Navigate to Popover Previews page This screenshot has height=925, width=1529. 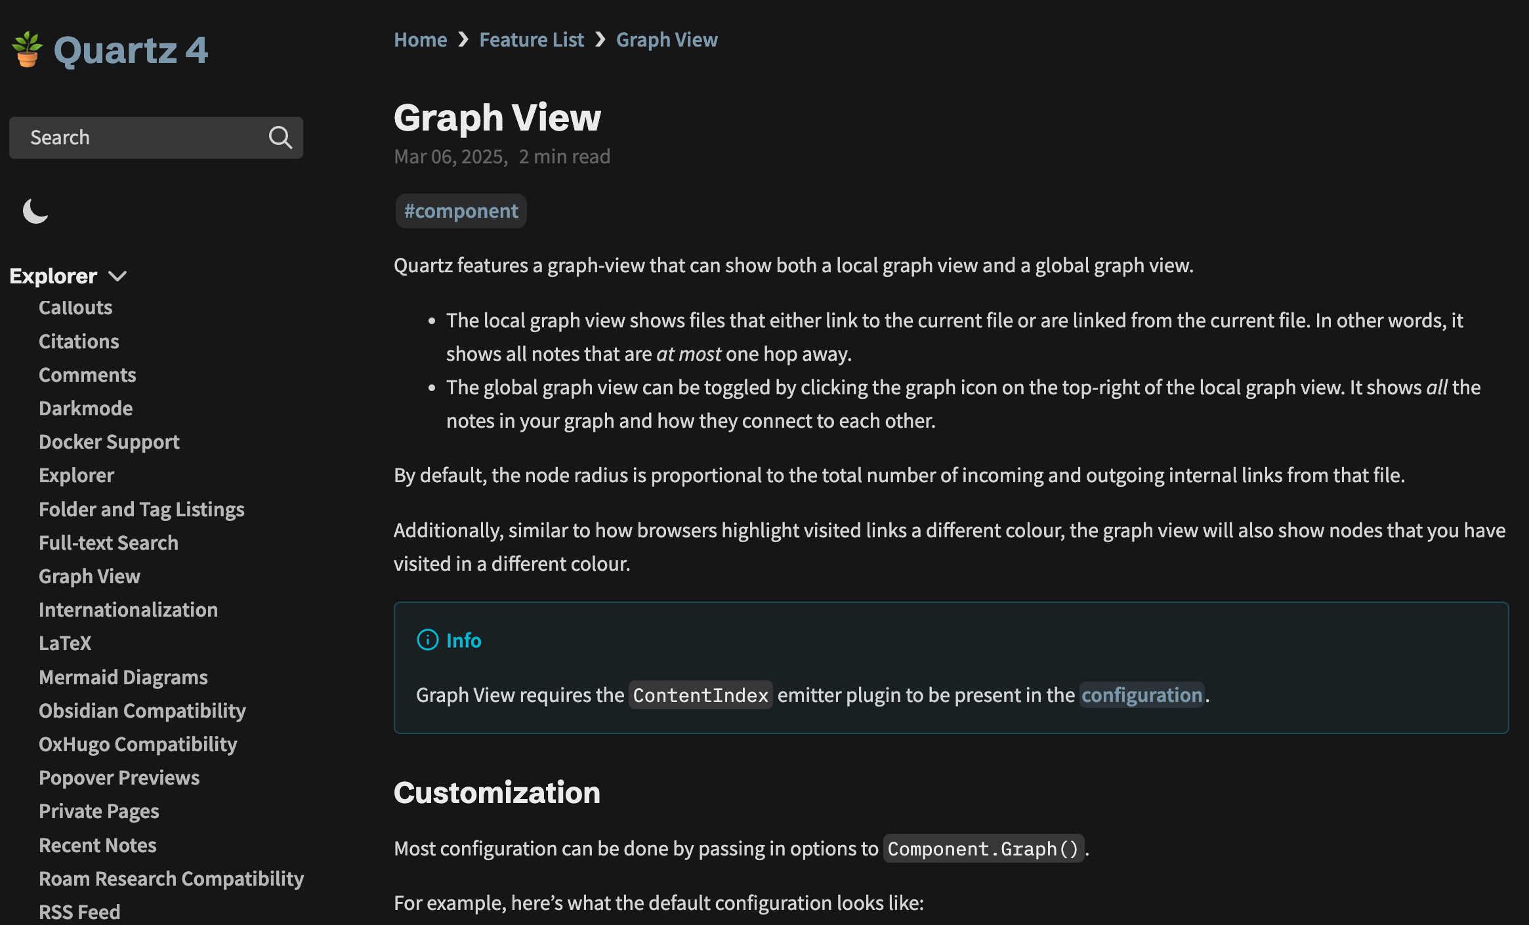[x=119, y=778]
